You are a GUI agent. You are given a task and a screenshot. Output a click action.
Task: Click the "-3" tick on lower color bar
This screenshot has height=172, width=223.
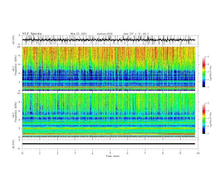point(208,103)
